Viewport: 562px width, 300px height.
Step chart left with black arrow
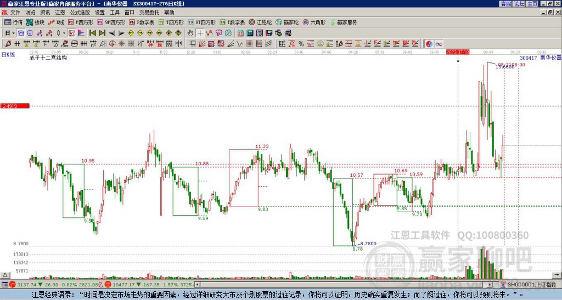pos(112,33)
